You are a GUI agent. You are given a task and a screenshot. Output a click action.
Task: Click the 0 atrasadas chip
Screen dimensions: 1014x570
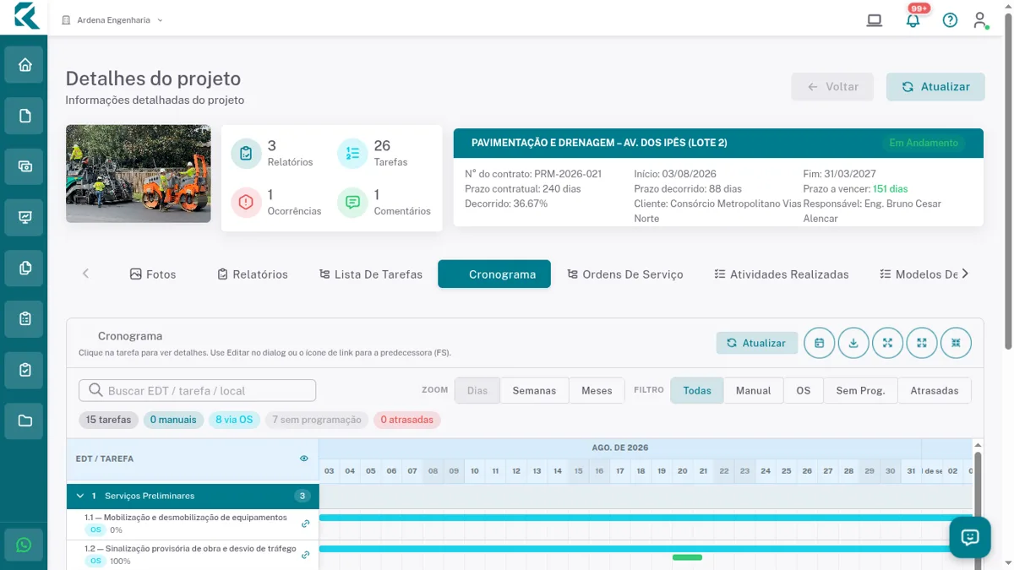[x=407, y=420]
